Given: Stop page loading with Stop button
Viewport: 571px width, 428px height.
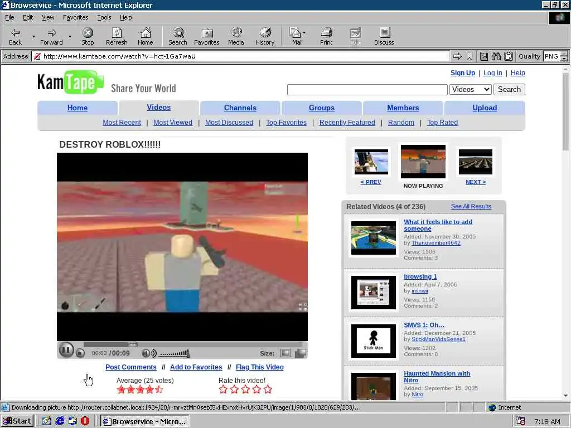Looking at the screenshot, I should click(x=88, y=36).
